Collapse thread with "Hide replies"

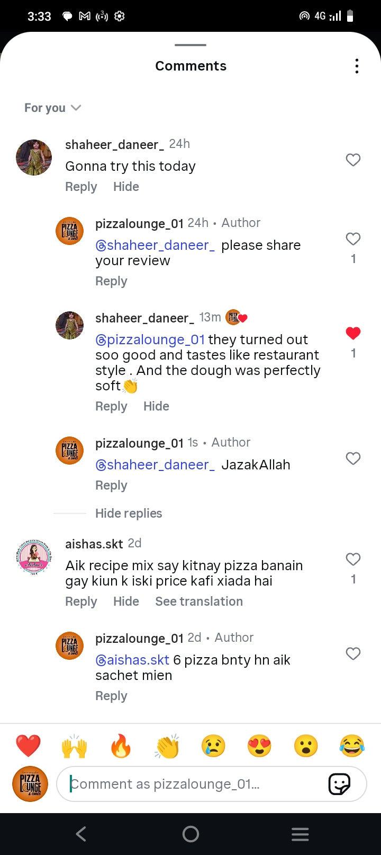click(x=129, y=513)
